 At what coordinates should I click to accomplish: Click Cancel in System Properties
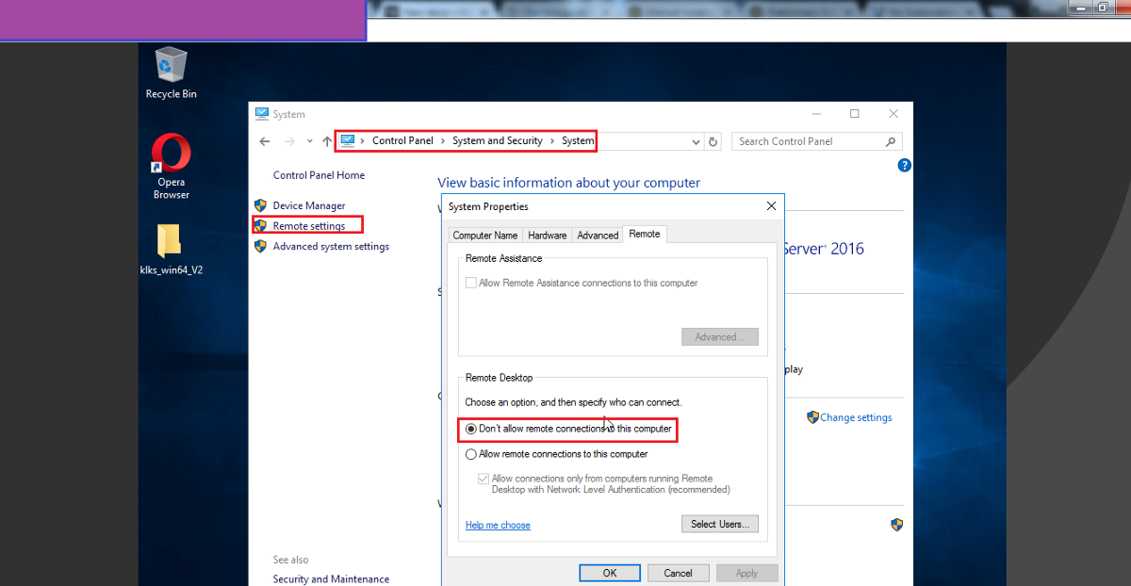point(678,573)
